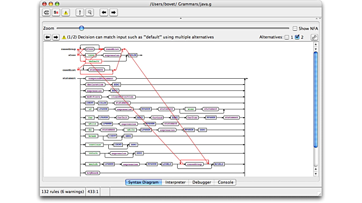Enable the Show NFA checkbox
This screenshot has width=362, height=203.
295,28
